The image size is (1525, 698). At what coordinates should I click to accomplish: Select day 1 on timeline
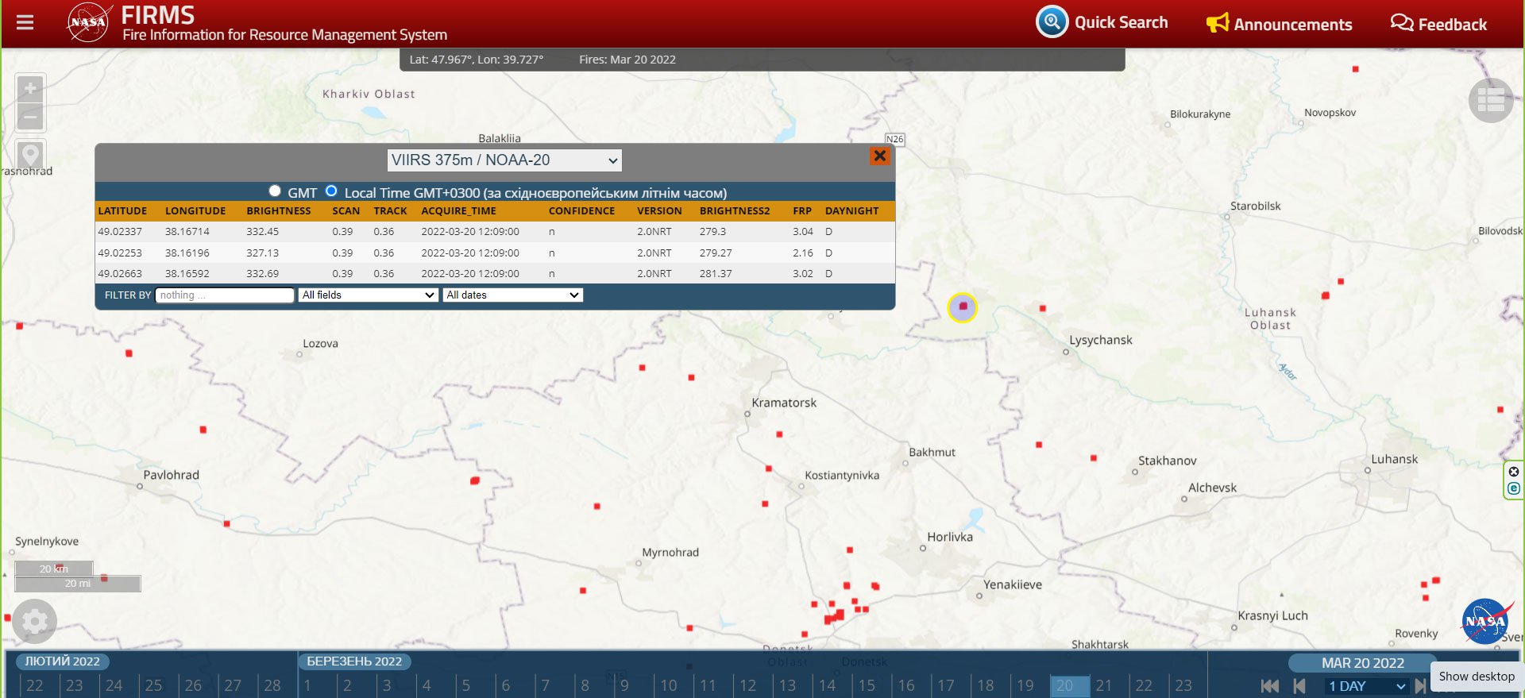308,685
